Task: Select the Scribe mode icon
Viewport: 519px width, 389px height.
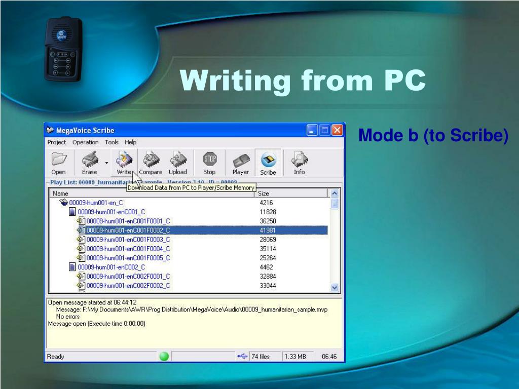Action: coord(268,163)
